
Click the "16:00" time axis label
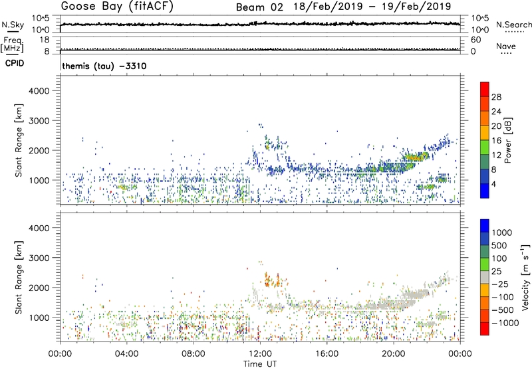(327, 354)
